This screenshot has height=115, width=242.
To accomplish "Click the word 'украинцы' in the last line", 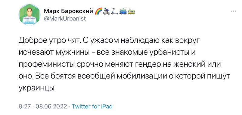I will point(37,88).
